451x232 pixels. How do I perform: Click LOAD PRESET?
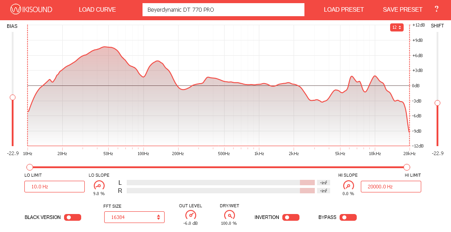point(344,10)
